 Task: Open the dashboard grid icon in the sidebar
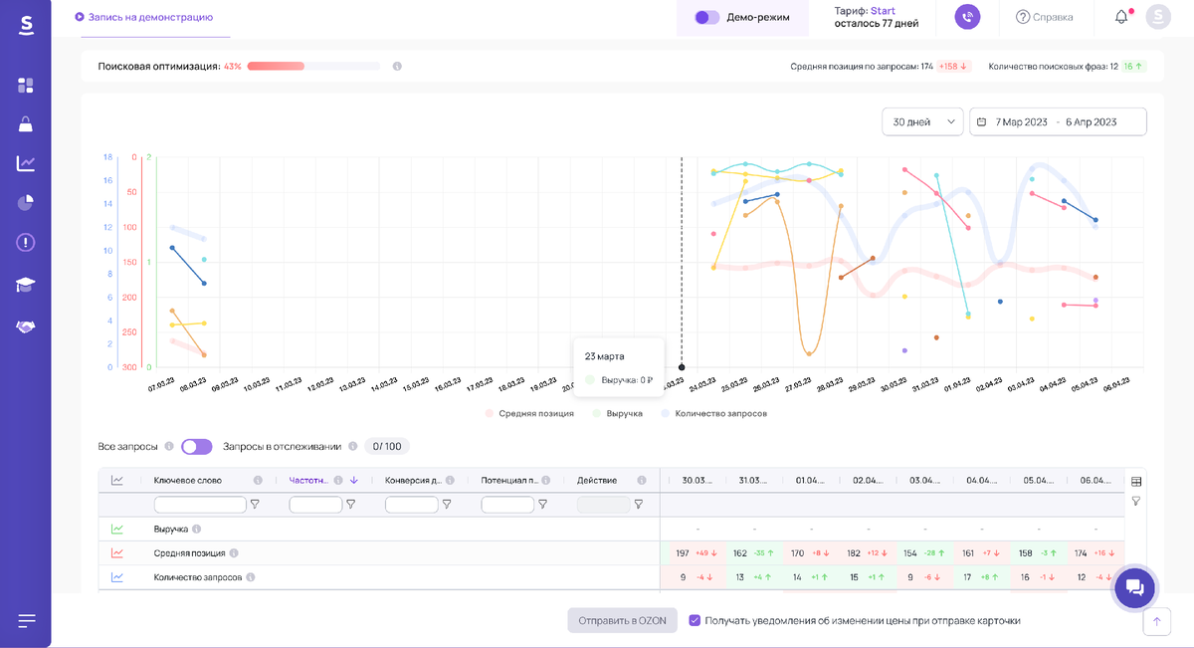pos(26,86)
